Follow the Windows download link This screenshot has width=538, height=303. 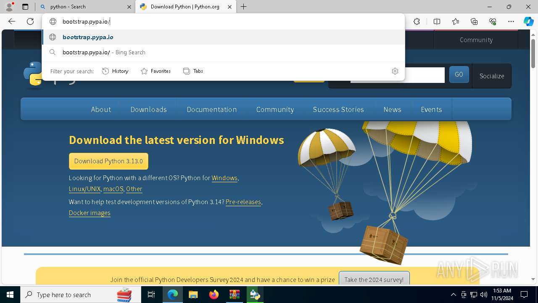[224, 178]
